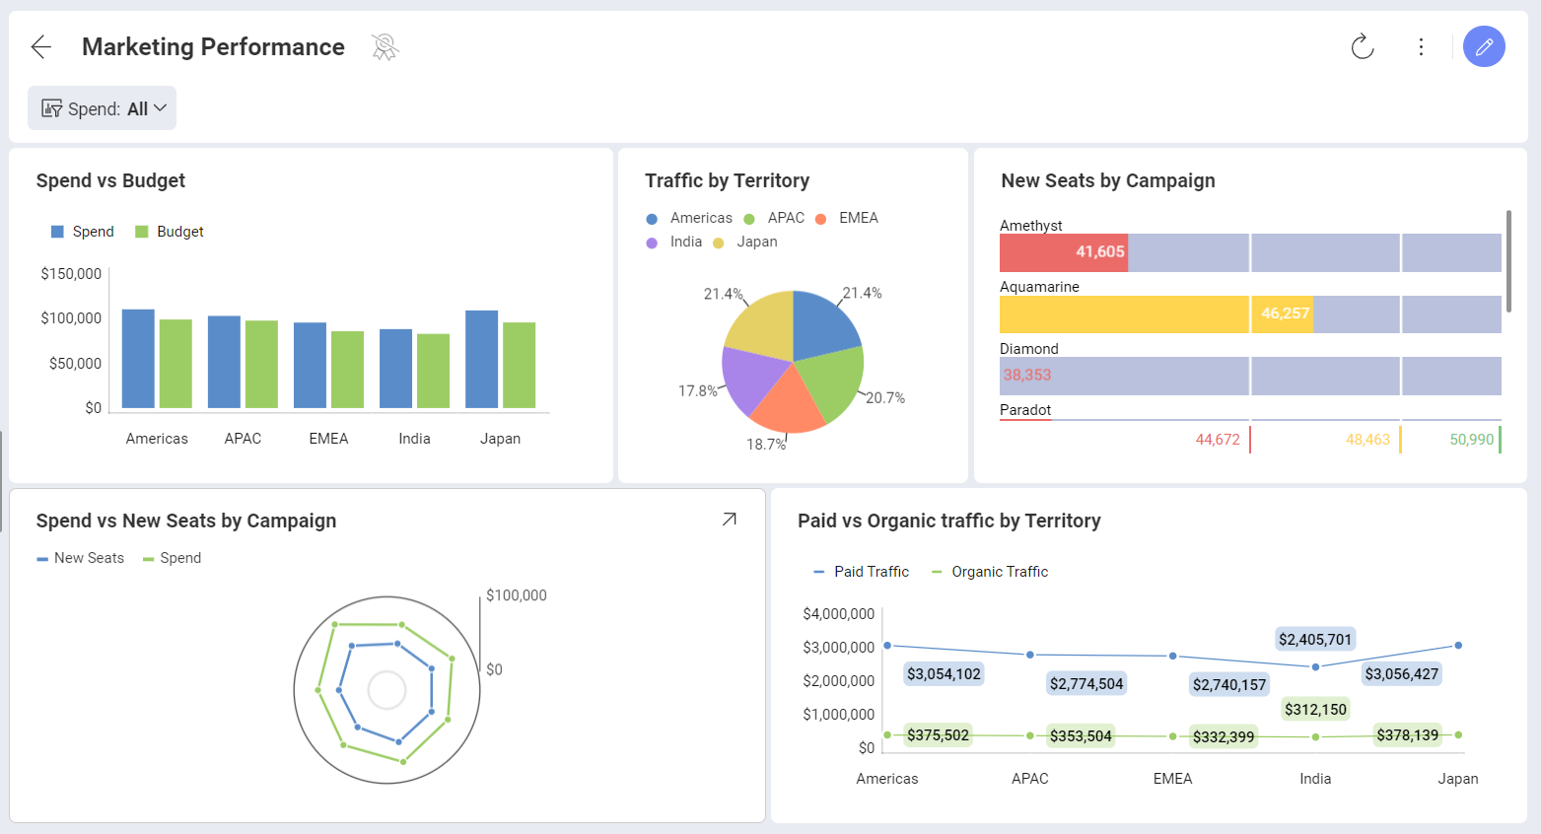
Task: Hide the Budget bars via the legend
Action: 169,231
